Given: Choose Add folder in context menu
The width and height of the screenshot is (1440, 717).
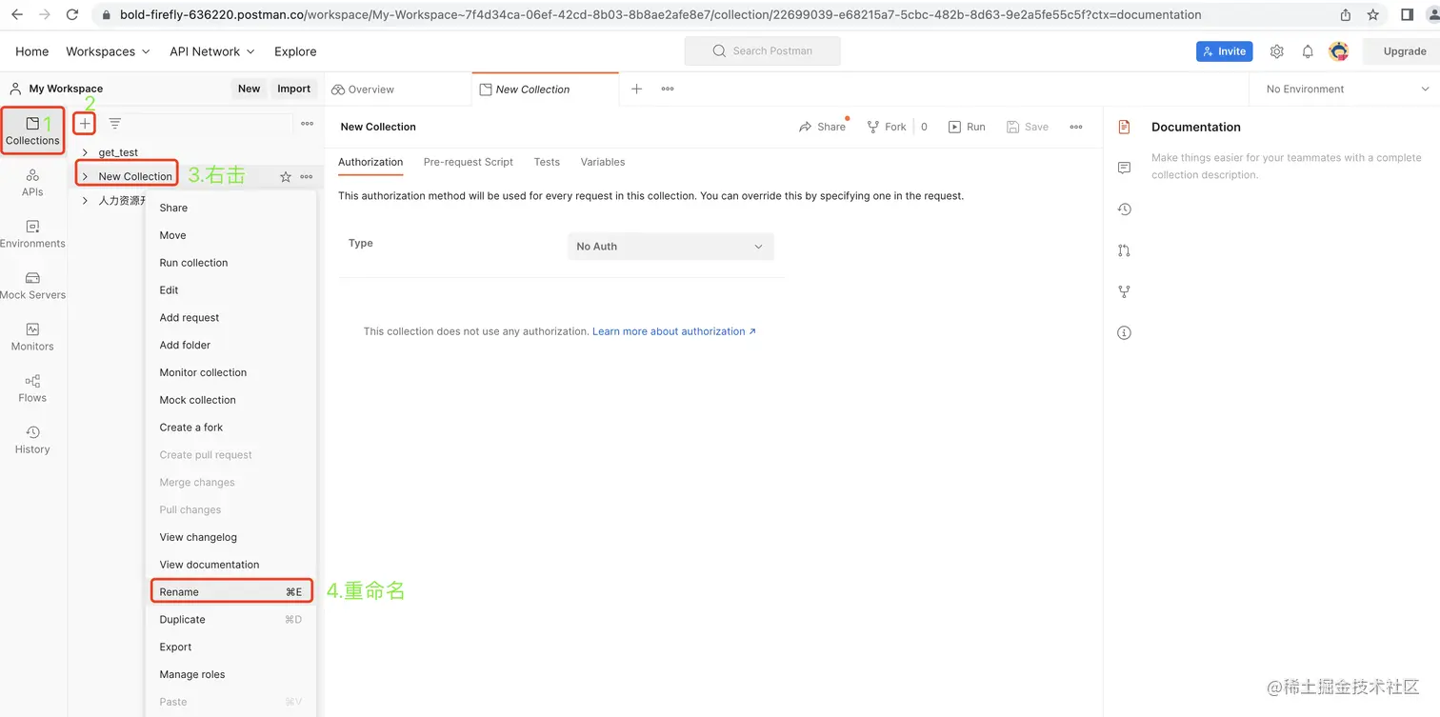Looking at the screenshot, I should (231, 346).
